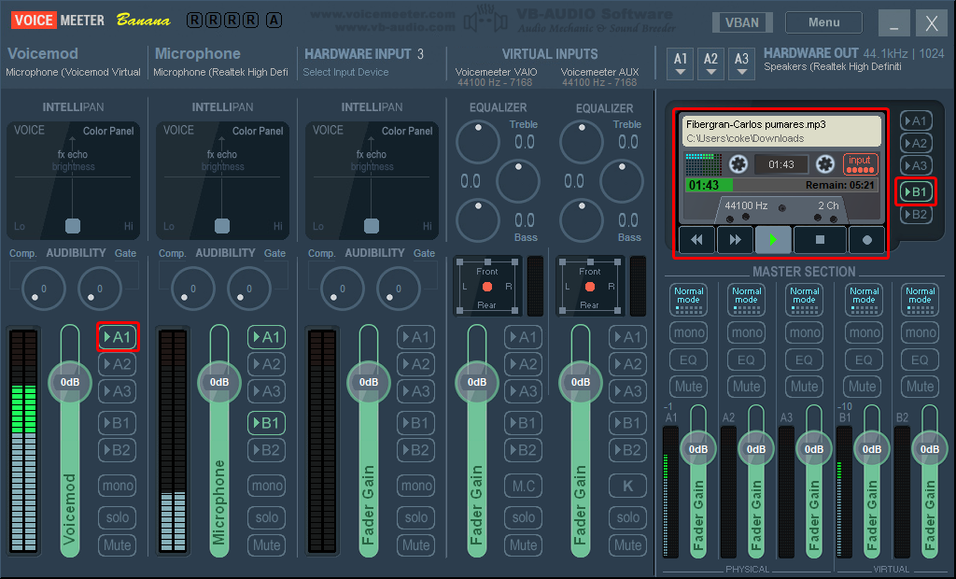Toggle the M.C button on Voicemeeter VAIO

(x=523, y=486)
